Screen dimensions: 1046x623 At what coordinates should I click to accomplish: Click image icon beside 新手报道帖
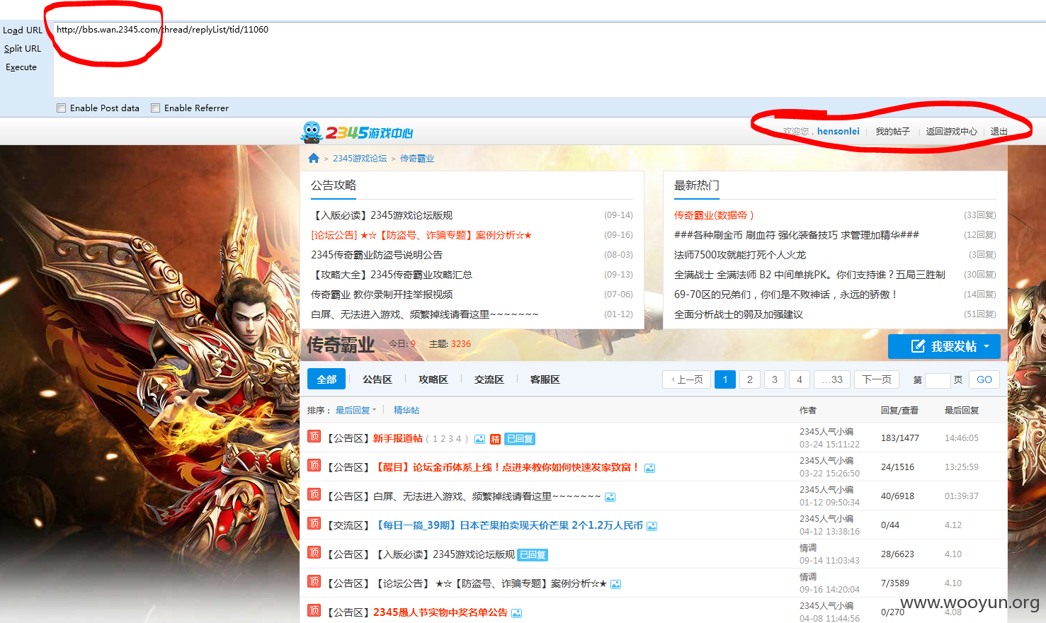(x=479, y=439)
